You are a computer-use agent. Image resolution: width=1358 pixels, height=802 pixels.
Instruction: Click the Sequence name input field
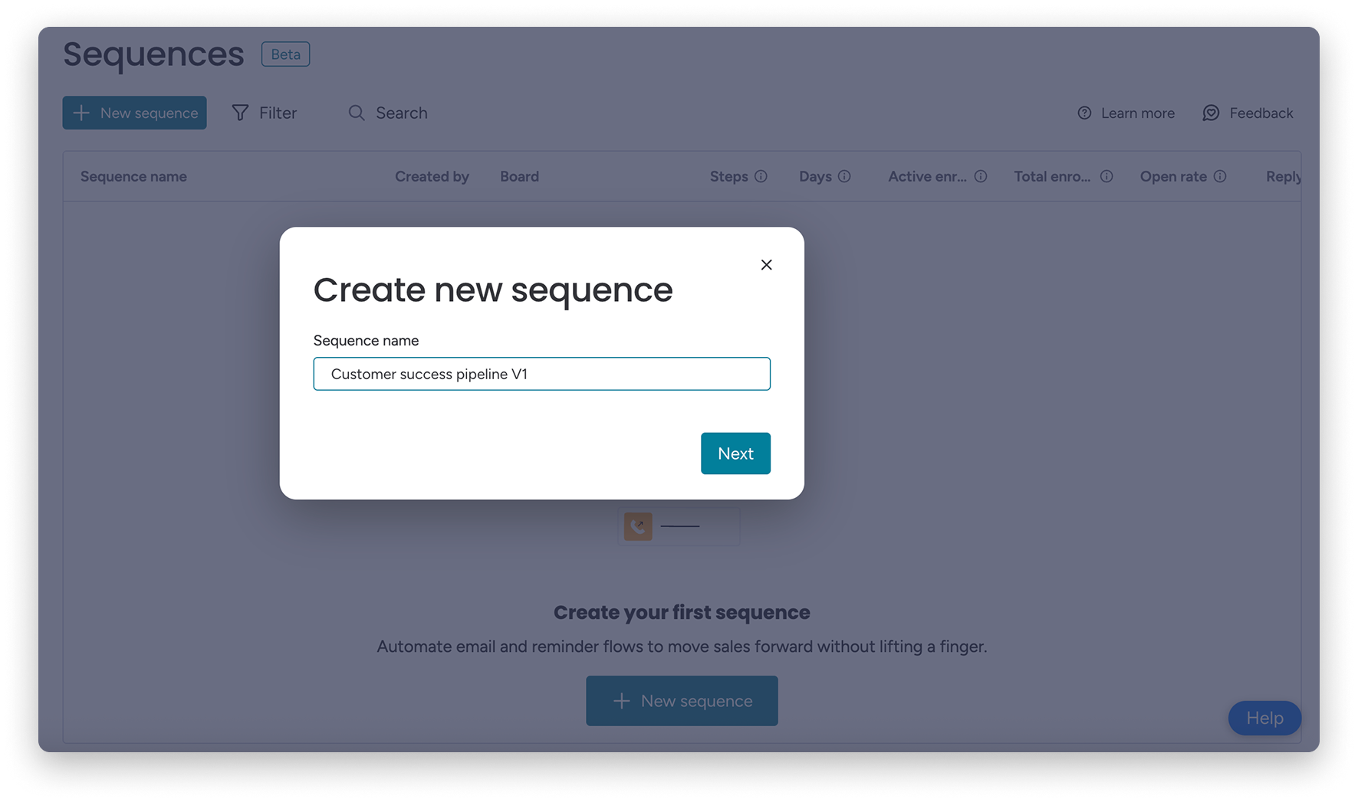click(x=541, y=374)
